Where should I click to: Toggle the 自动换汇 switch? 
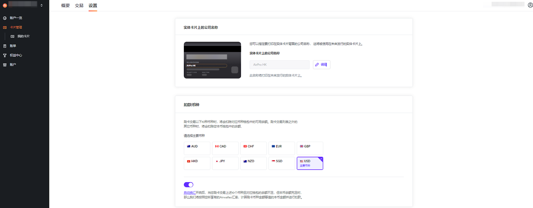click(189, 185)
